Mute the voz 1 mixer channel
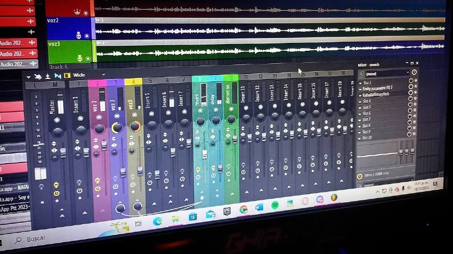453x254 pixels. tap(99, 117)
